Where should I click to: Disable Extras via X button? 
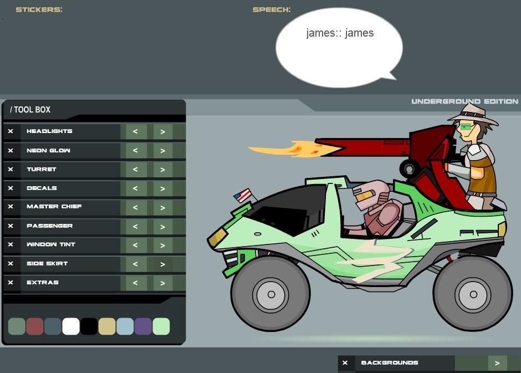pyautogui.click(x=11, y=283)
